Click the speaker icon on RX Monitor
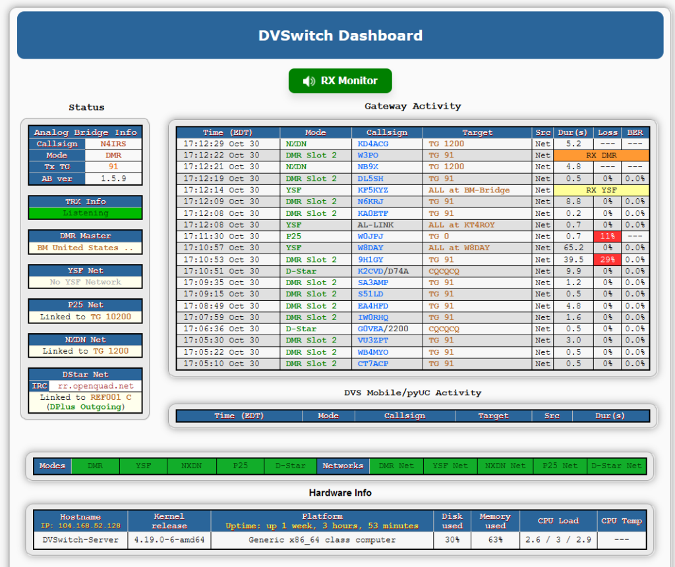Screen dimensions: 675x567 [x=308, y=81]
